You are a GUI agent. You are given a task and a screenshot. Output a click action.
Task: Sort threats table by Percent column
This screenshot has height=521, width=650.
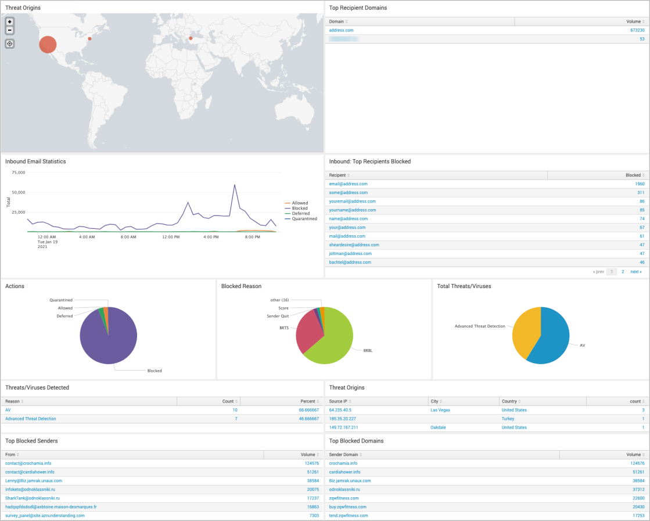310,401
